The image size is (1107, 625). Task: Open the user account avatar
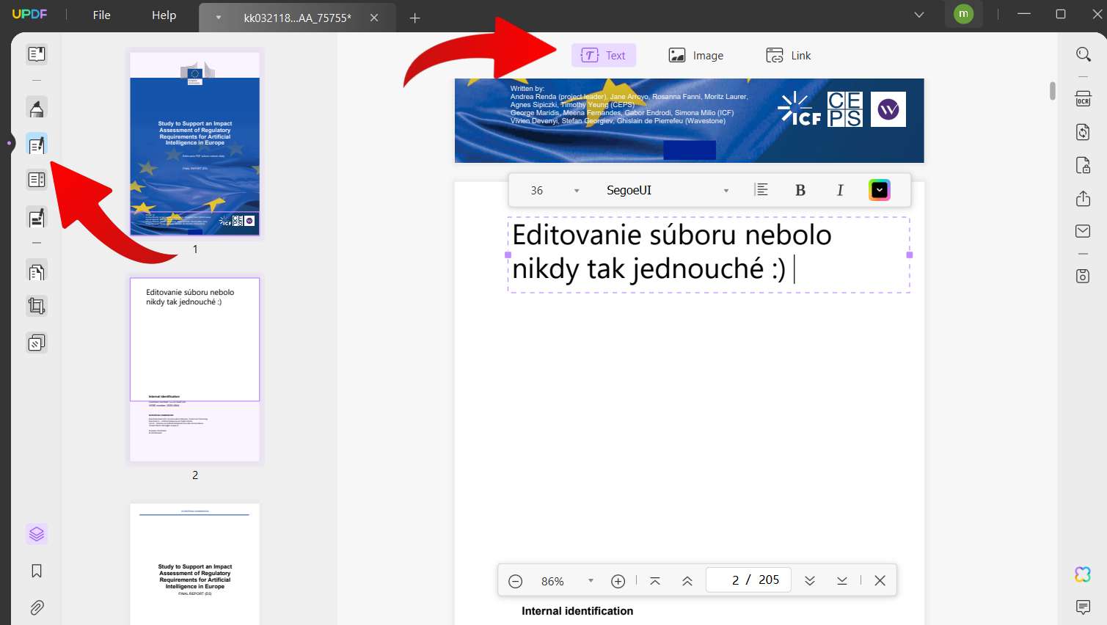pos(963,14)
